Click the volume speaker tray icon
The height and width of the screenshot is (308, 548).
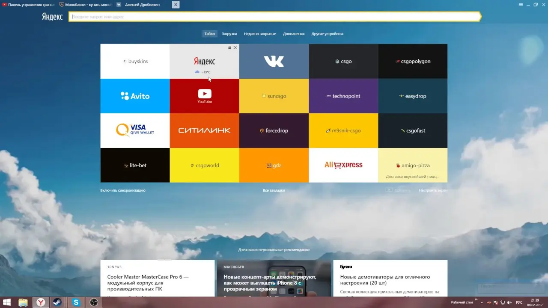[x=509, y=302]
